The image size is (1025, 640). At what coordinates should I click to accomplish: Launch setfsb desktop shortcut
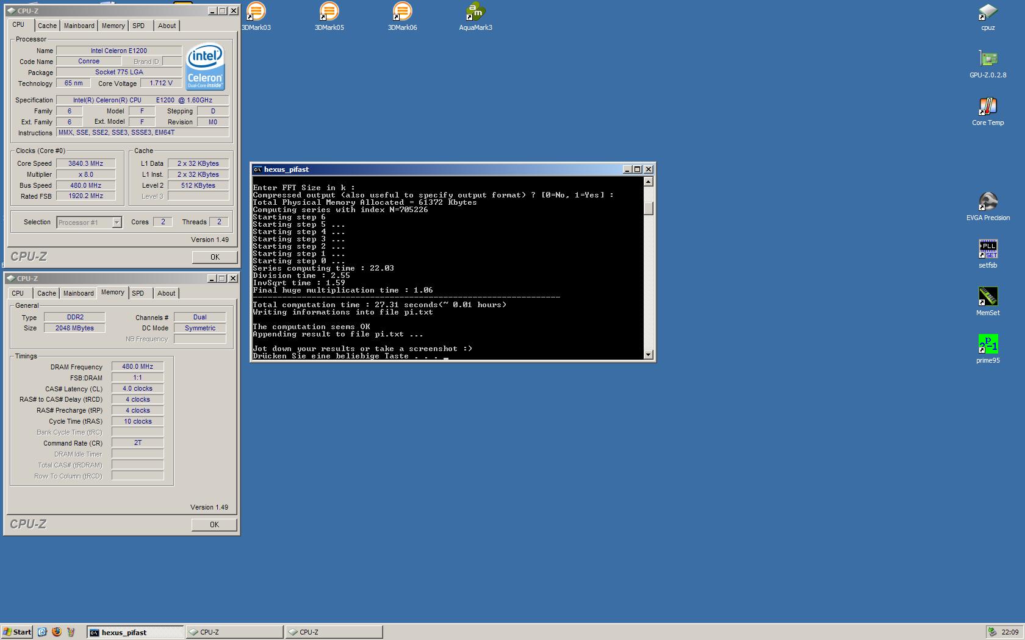click(988, 254)
